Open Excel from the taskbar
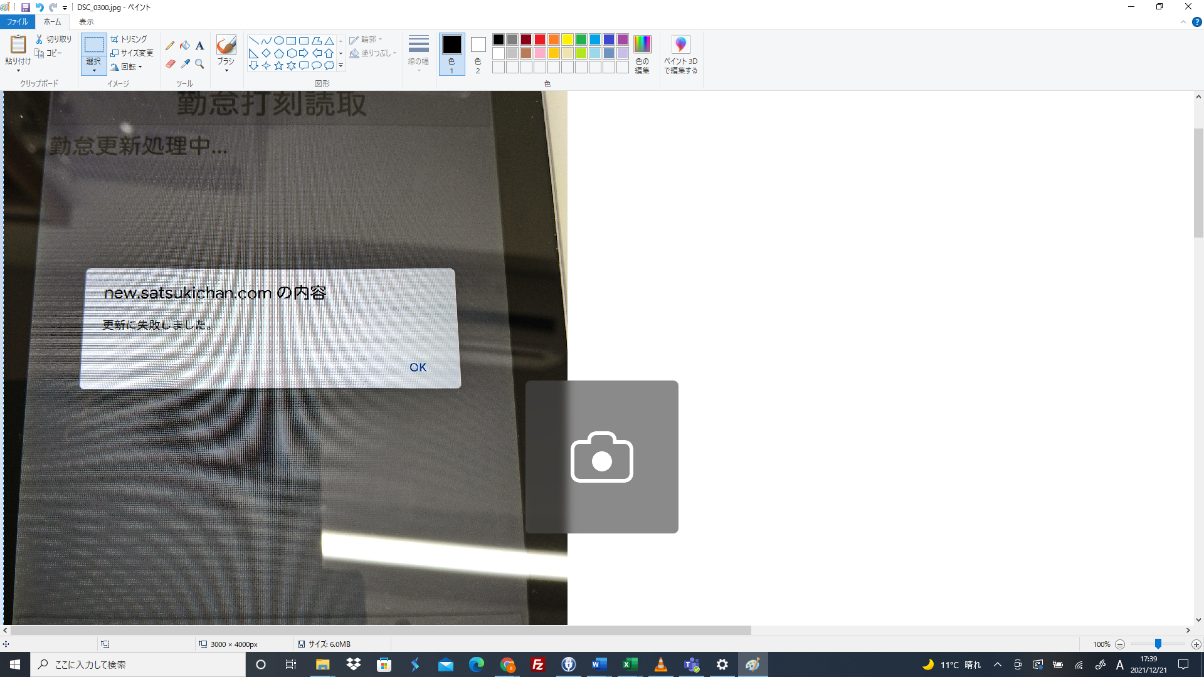This screenshot has height=677, width=1204. [x=630, y=664]
